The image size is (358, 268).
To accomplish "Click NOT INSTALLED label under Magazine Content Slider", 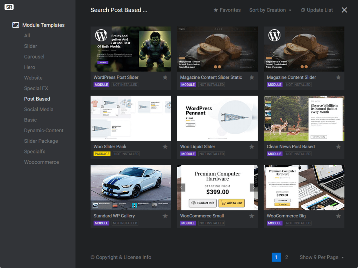I will [x=298, y=84].
